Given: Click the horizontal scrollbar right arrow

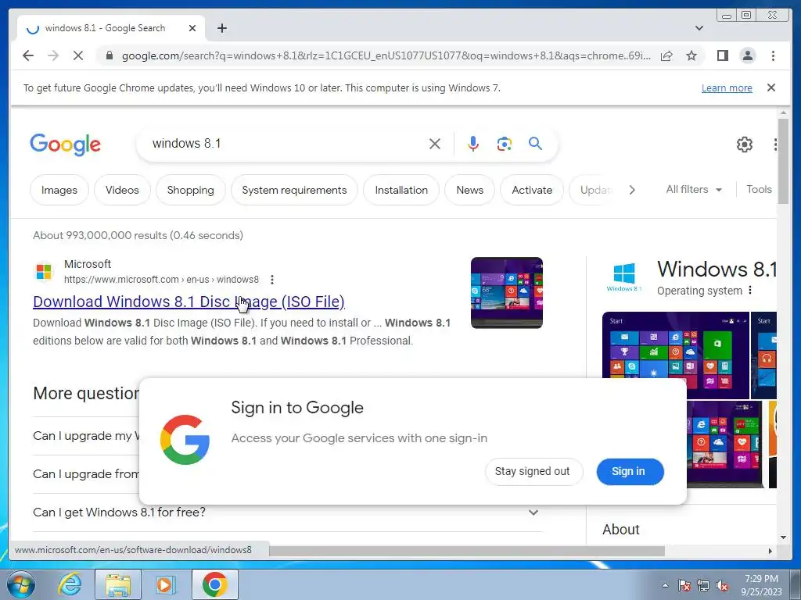Looking at the screenshot, I should point(770,551).
